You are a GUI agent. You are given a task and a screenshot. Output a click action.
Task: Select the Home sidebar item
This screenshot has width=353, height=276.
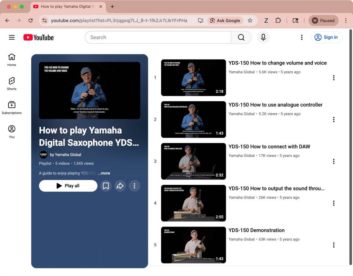(12, 60)
